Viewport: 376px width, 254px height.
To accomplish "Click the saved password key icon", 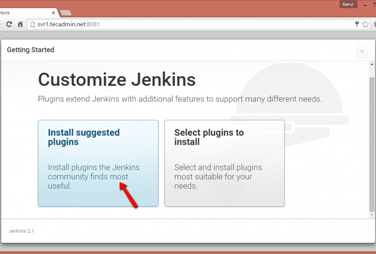I will click(357, 24).
